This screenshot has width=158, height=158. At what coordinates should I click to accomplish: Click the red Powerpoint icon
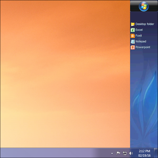133,47
